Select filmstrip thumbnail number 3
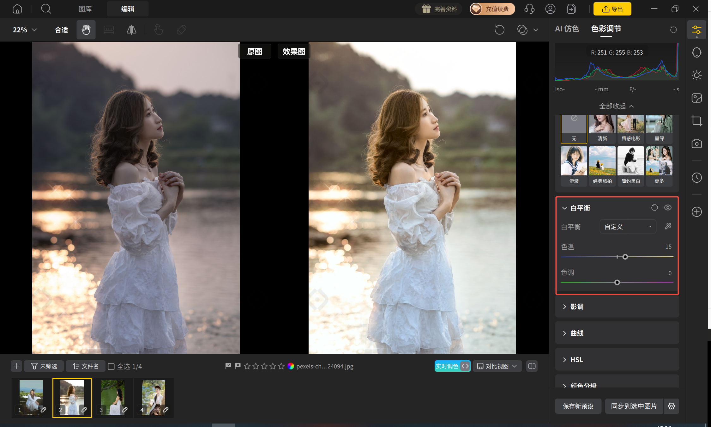This screenshot has height=427, width=711. [113, 398]
